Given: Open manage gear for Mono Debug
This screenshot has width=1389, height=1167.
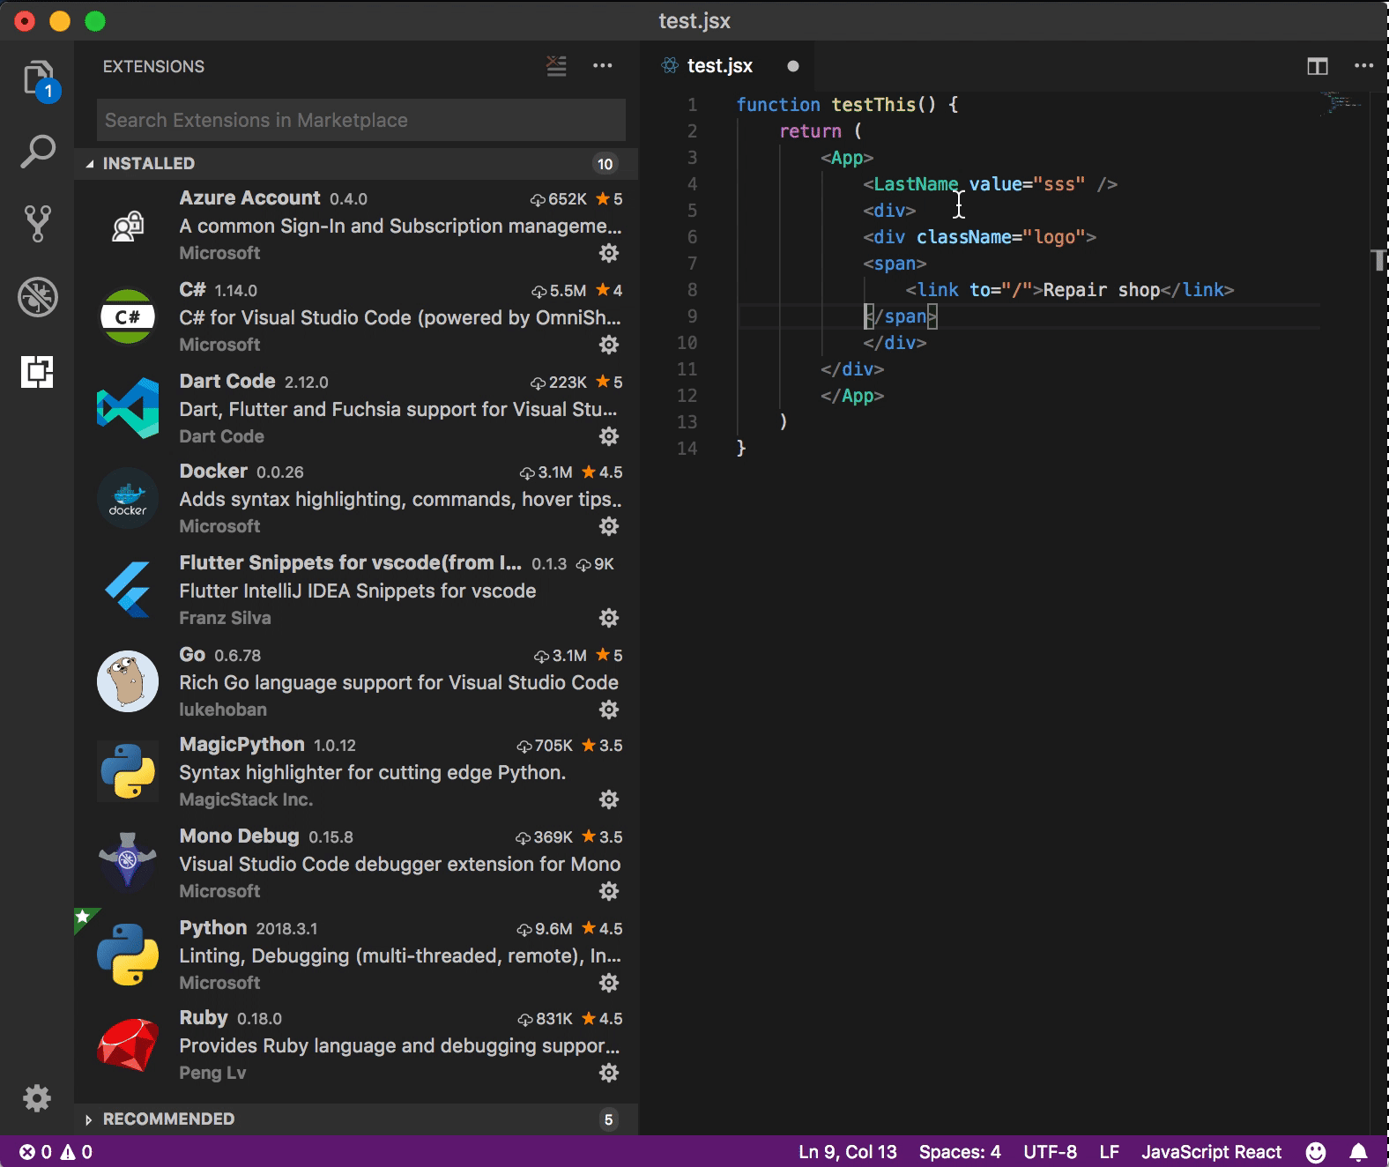Looking at the screenshot, I should pos(609,891).
